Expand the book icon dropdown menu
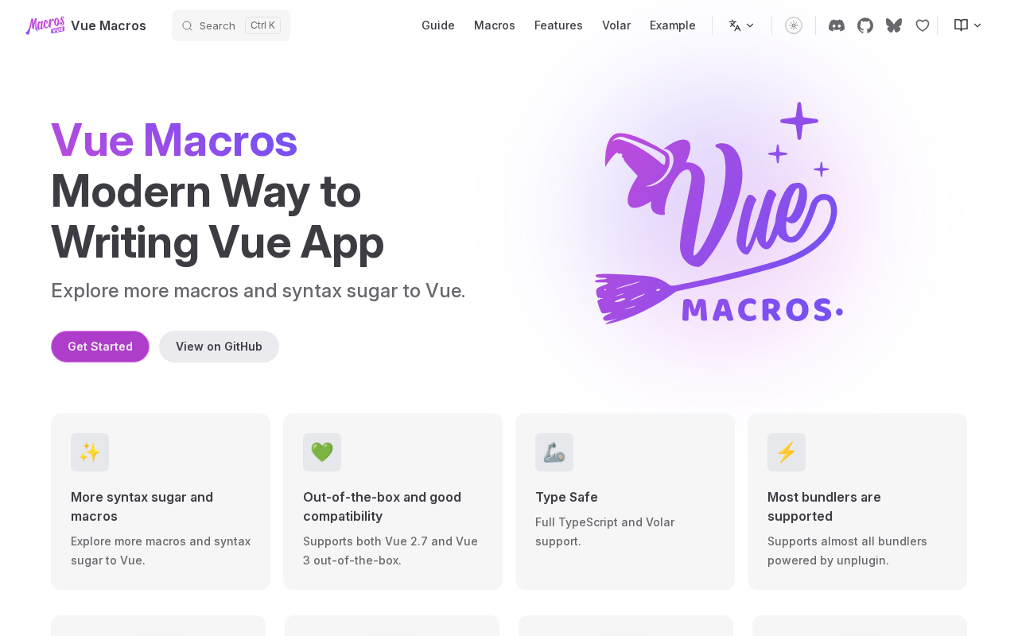 967,25
